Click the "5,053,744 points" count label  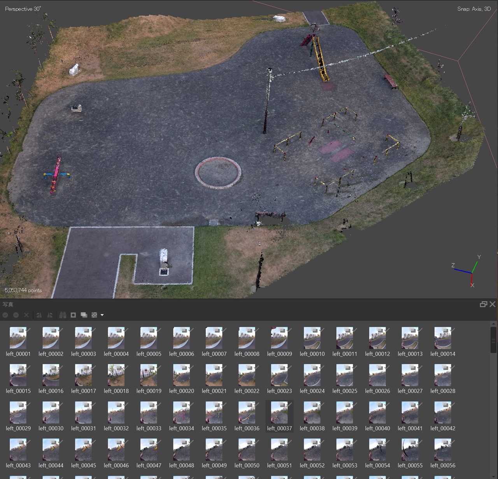[23, 290]
